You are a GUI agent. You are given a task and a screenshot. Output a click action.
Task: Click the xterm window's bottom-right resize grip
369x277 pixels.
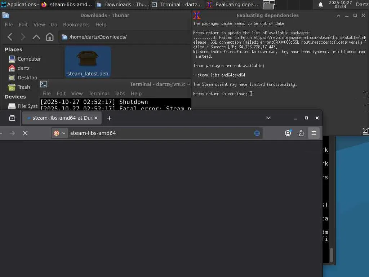[366, 131]
